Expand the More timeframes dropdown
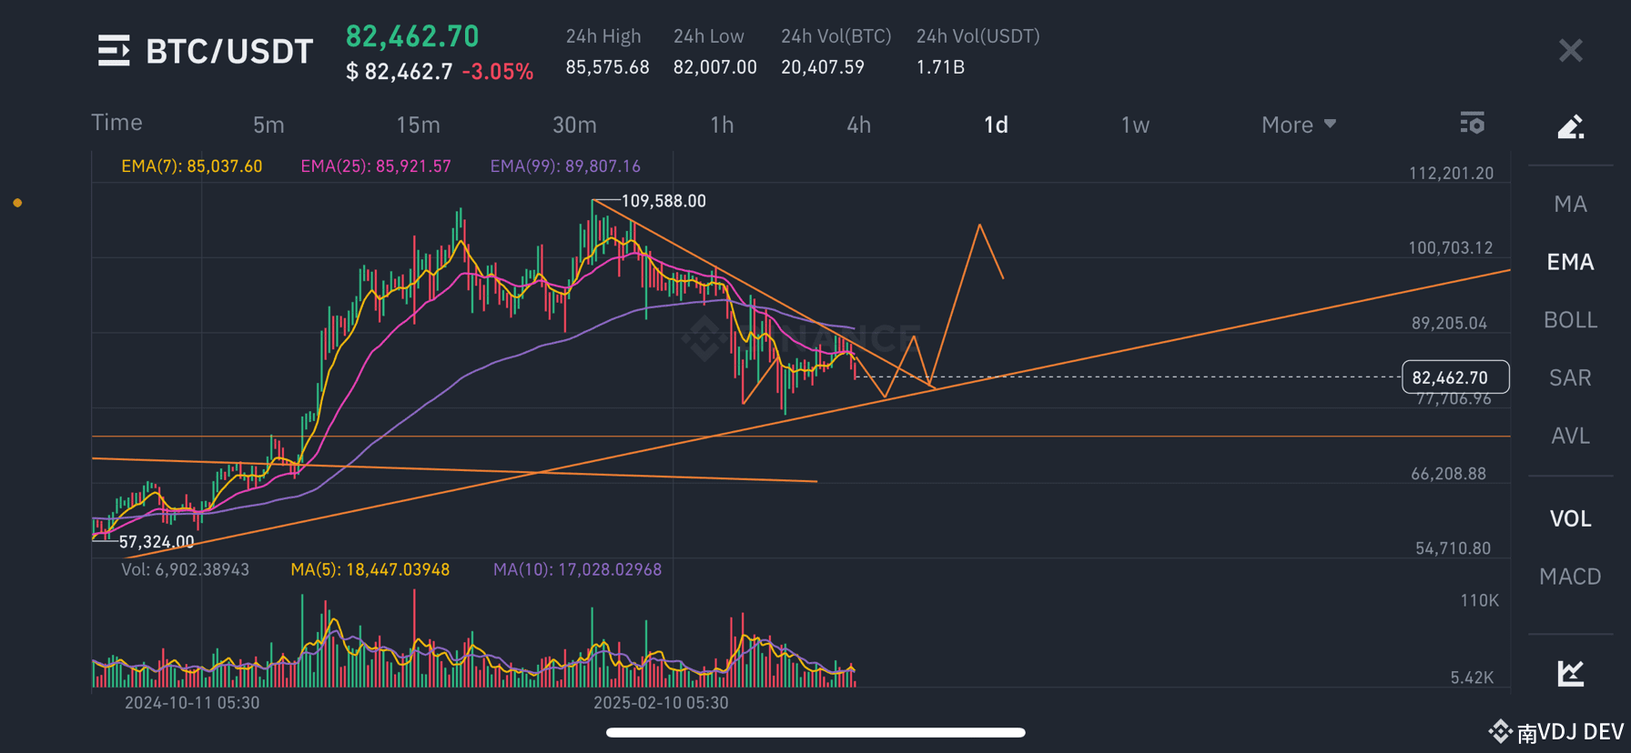The width and height of the screenshot is (1631, 753). coord(1298,125)
